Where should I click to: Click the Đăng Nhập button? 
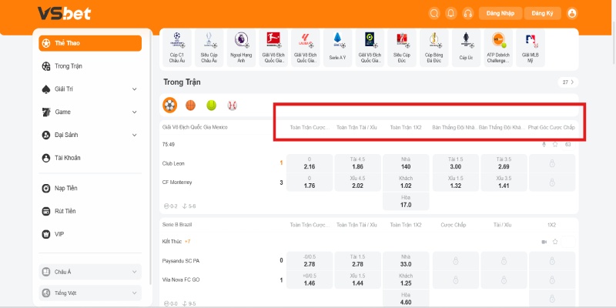coord(500,13)
